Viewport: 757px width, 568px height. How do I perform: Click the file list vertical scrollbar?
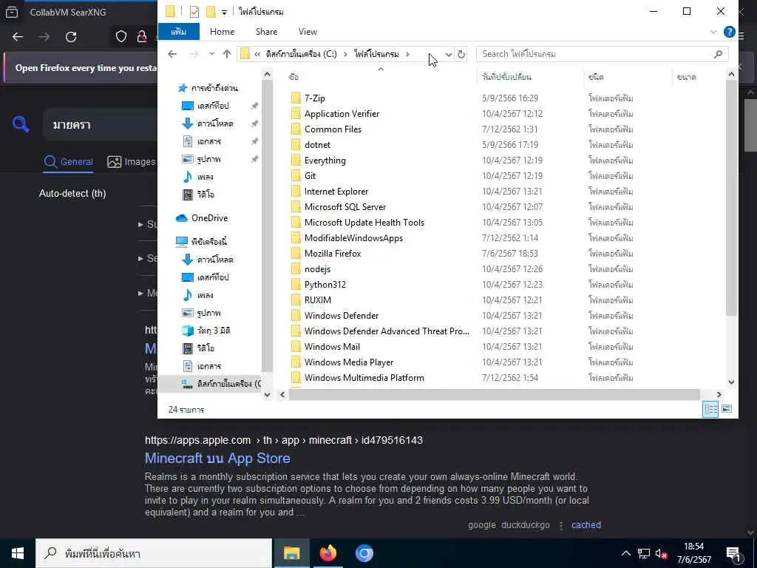coord(731,198)
